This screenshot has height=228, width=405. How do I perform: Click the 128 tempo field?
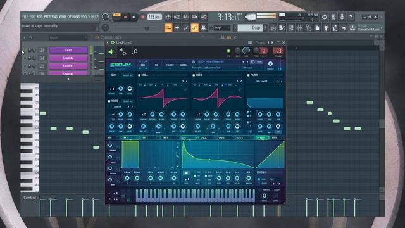154,17
